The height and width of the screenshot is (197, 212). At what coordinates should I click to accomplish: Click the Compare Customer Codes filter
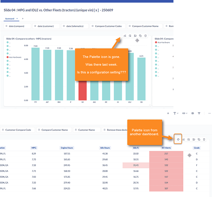point(108,26)
